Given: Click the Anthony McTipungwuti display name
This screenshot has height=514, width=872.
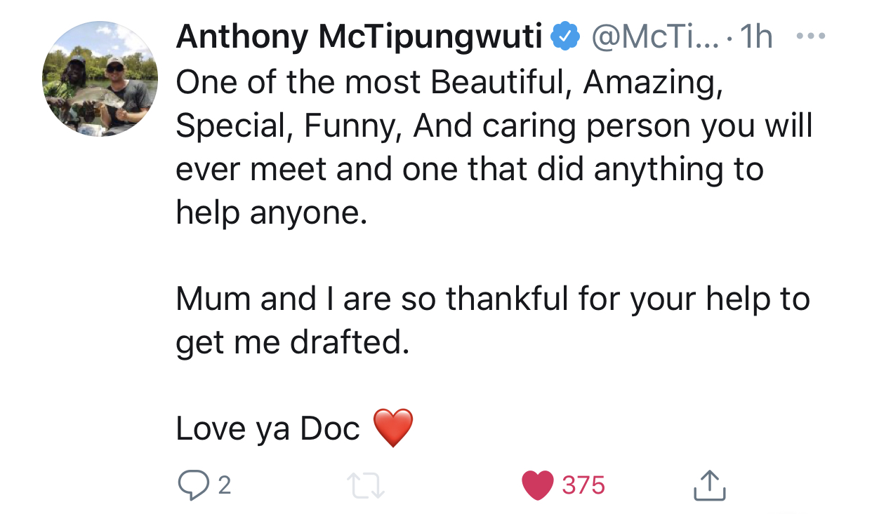Looking at the screenshot, I should point(359,37).
